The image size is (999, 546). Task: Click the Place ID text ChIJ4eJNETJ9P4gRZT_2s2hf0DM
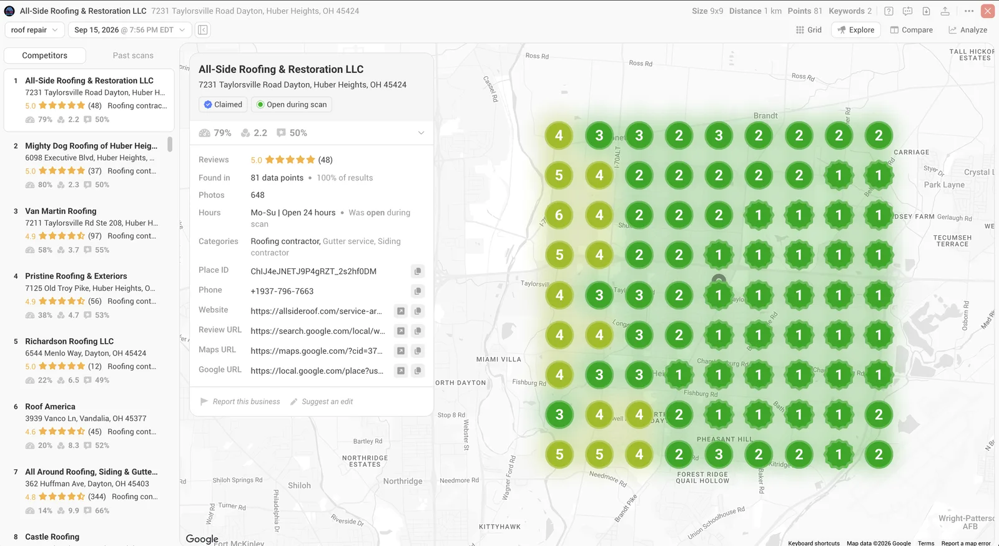pos(313,271)
